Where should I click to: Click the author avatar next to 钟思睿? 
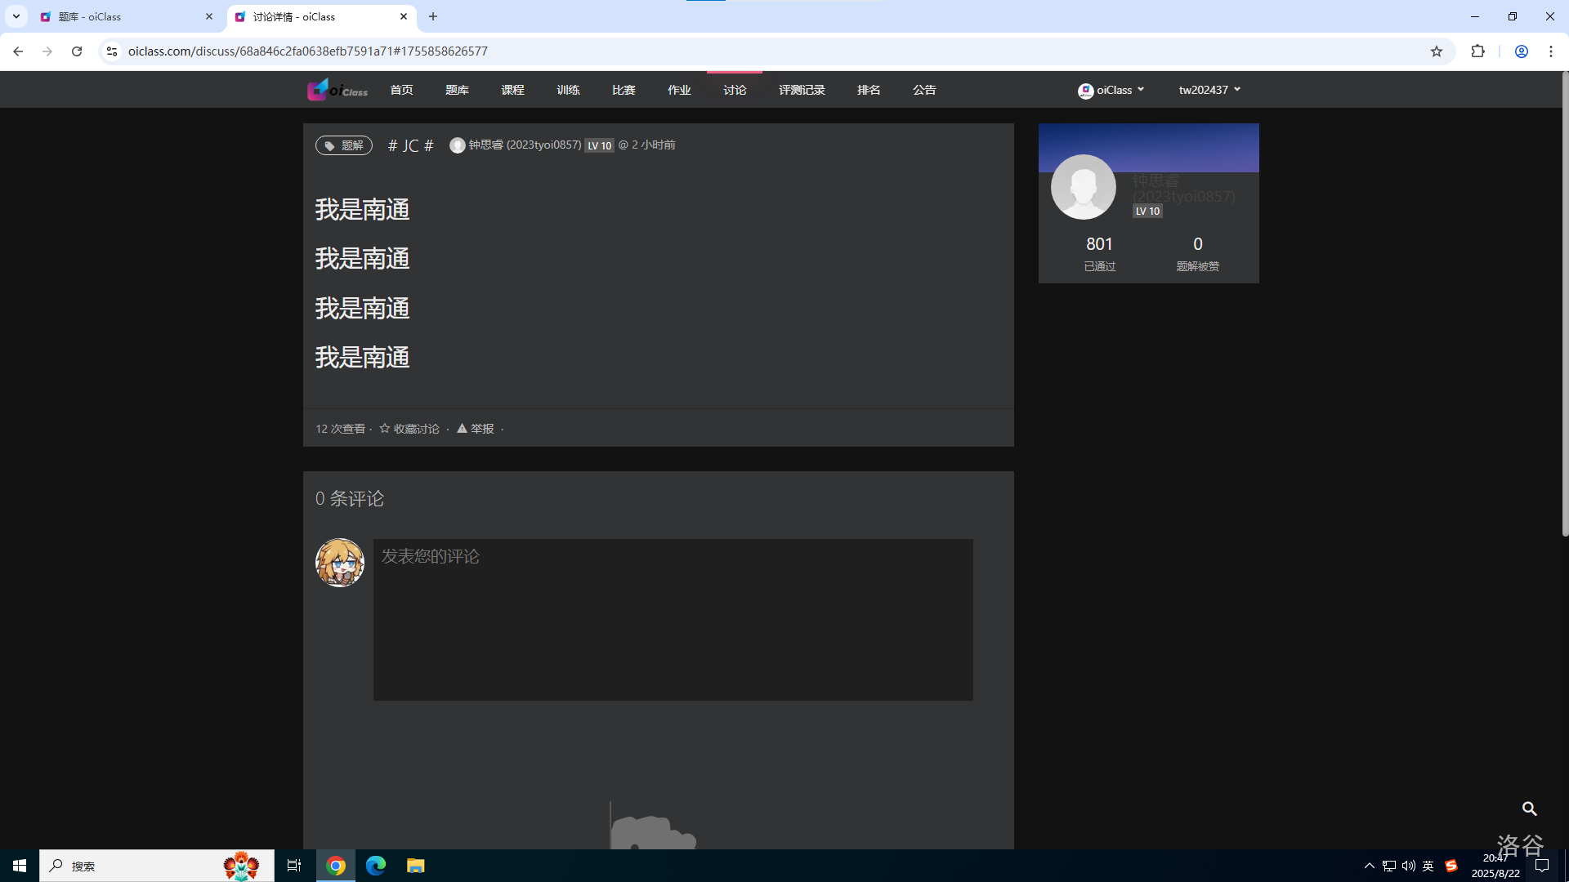pyautogui.click(x=458, y=145)
